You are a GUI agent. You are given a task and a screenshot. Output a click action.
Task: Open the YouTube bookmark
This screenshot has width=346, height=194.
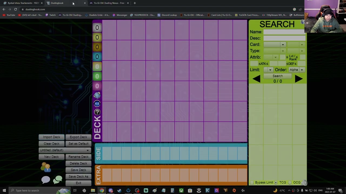coord(9,15)
